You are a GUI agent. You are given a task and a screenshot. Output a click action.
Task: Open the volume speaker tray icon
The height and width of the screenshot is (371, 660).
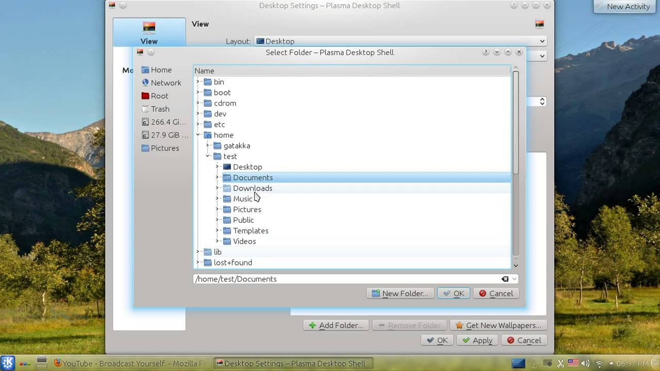click(x=586, y=363)
